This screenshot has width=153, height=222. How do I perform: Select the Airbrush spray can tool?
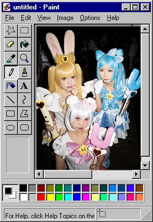(x=11, y=86)
